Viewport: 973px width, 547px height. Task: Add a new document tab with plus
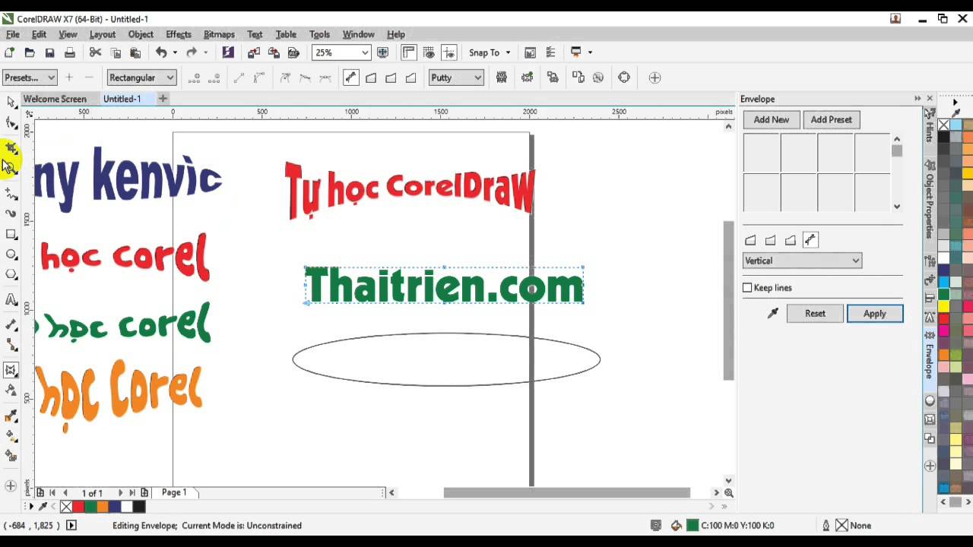coord(163,99)
